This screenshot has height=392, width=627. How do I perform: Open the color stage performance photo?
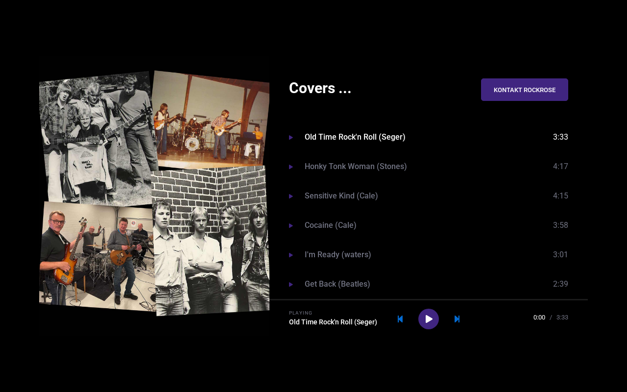tap(211, 120)
